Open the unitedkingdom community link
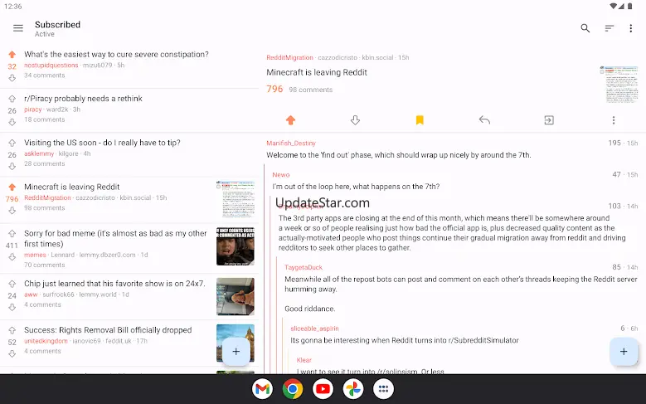The width and height of the screenshot is (646, 404). coord(46,341)
